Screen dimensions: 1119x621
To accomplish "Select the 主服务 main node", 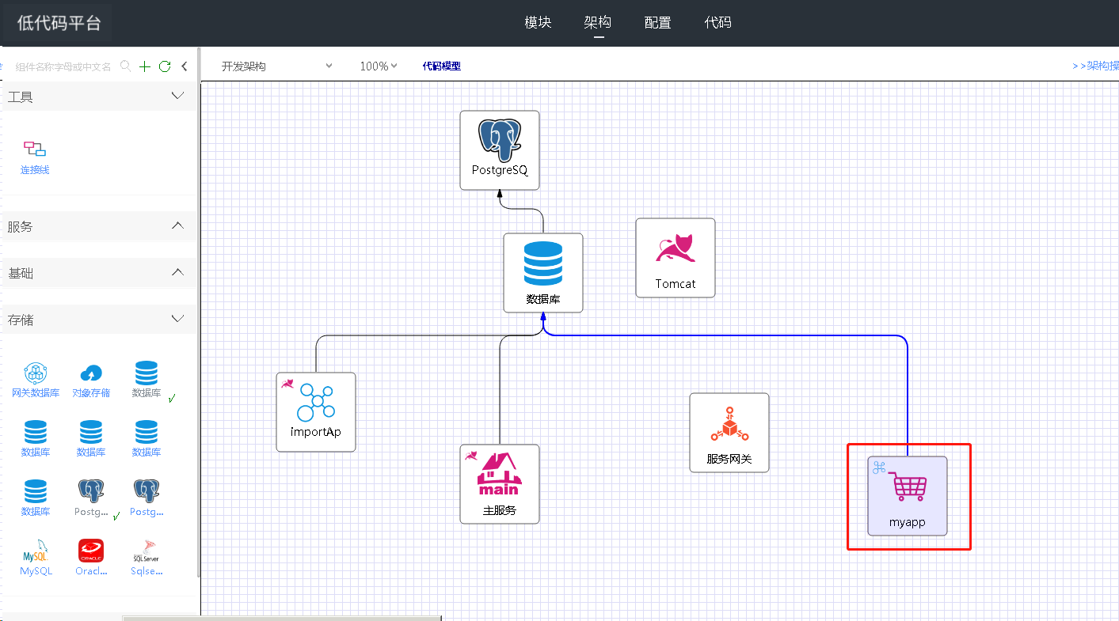I will click(499, 483).
